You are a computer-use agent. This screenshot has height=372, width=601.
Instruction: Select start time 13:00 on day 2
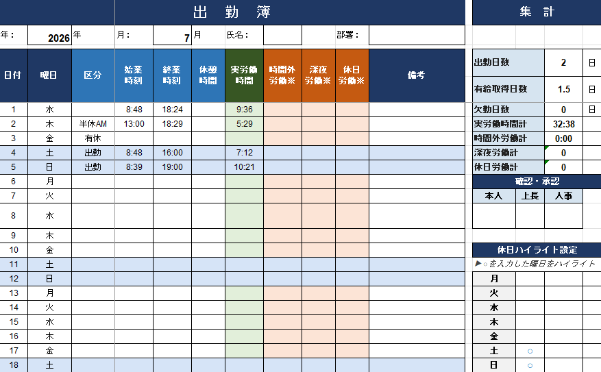pos(134,124)
